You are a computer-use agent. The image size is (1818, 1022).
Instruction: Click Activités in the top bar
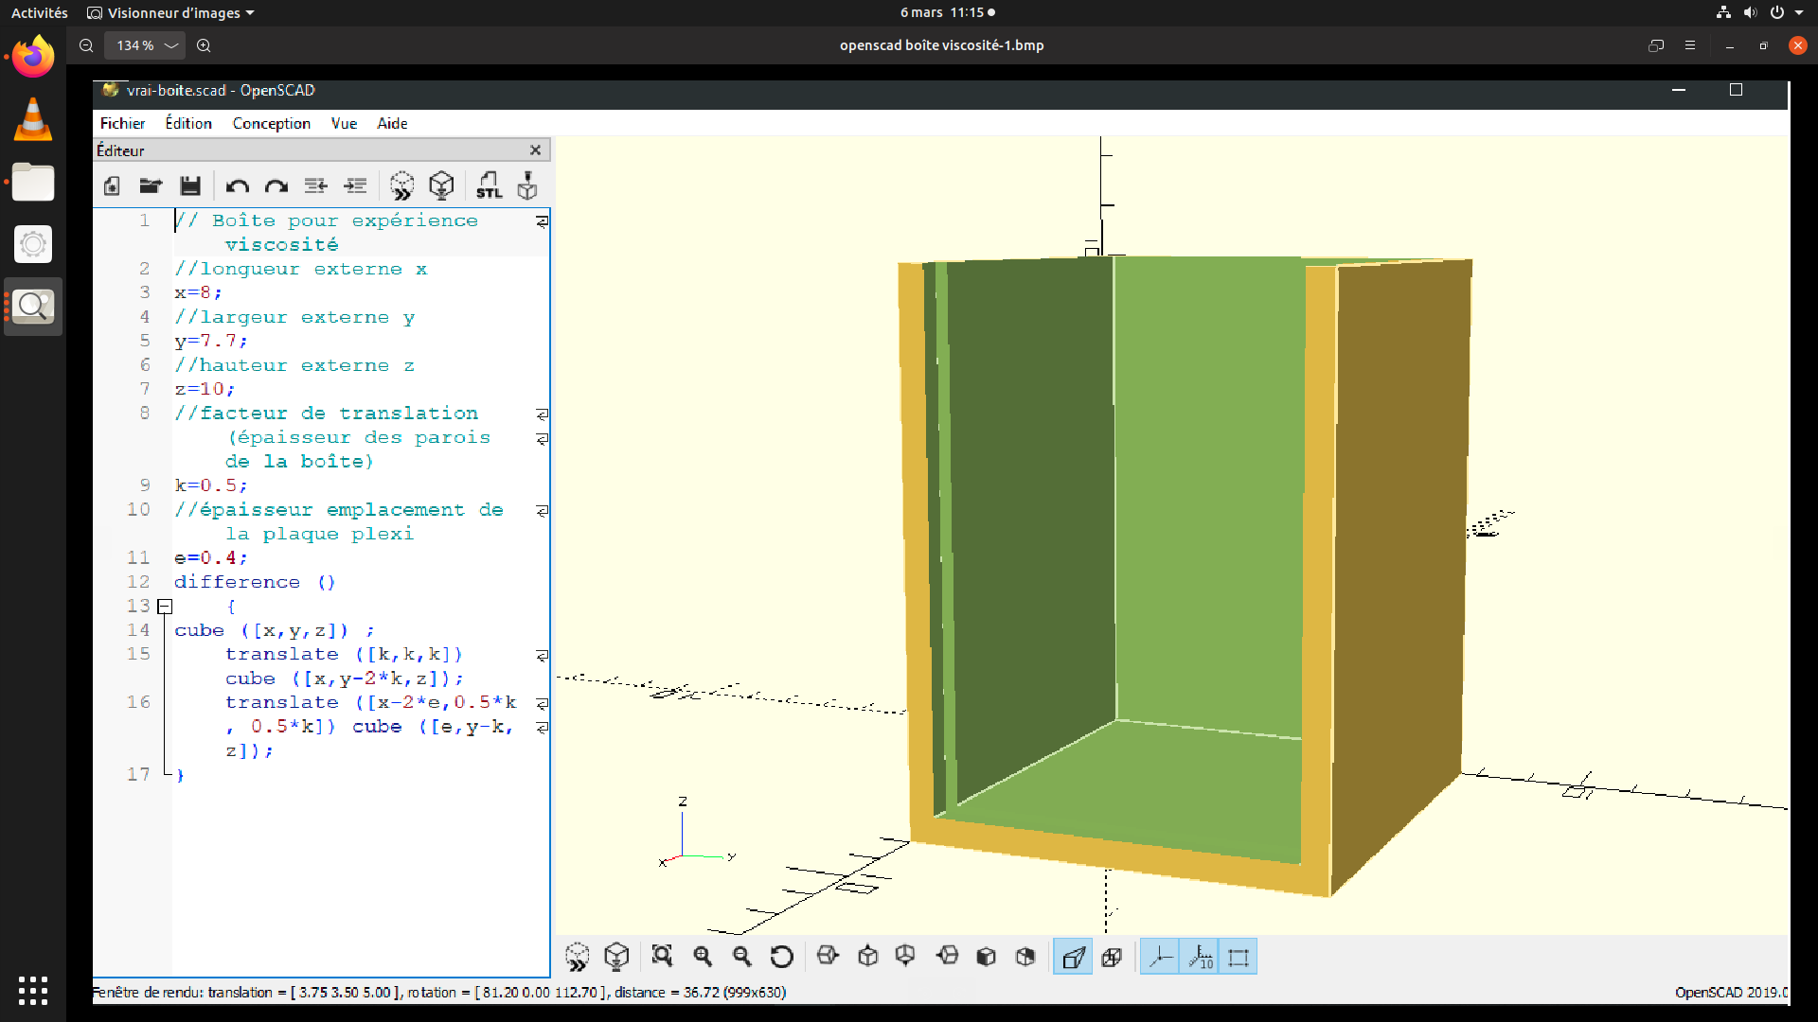pyautogui.click(x=39, y=13)
